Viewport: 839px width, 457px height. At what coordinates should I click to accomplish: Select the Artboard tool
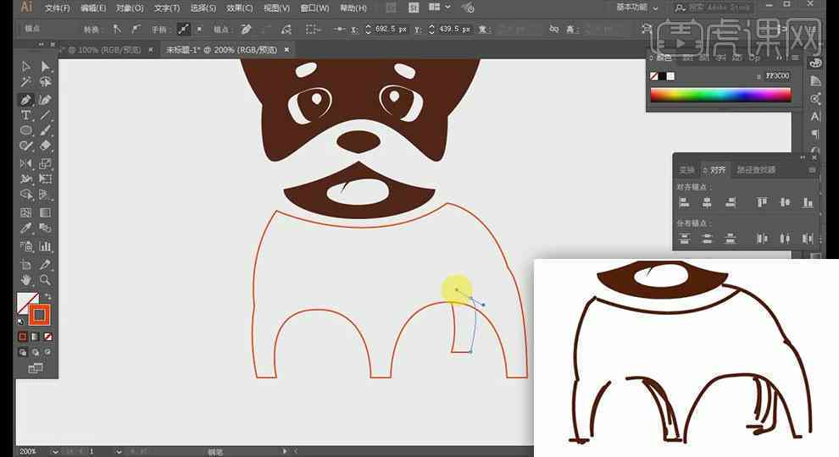(25, 265)
